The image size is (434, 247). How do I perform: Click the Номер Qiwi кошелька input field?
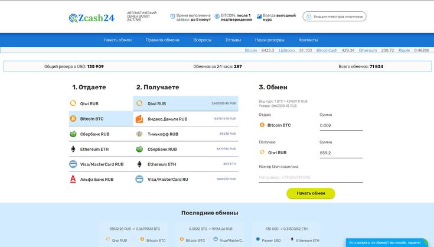point(311,177)
